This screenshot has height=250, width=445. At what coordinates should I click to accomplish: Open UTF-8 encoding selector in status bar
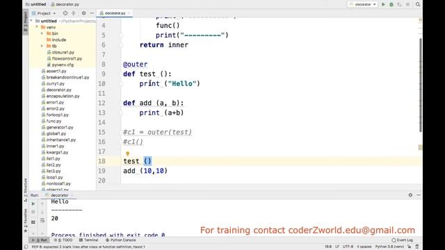pyautogui.click(x=348, y=247)
